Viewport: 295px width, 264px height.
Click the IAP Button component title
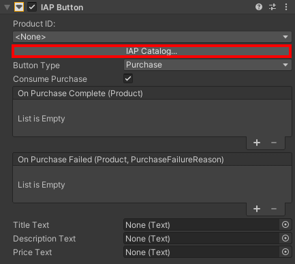[62, 8]
